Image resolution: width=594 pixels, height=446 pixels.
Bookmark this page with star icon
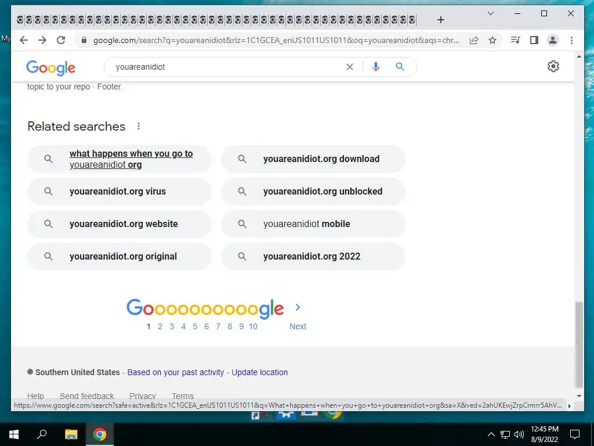point(492,40)
